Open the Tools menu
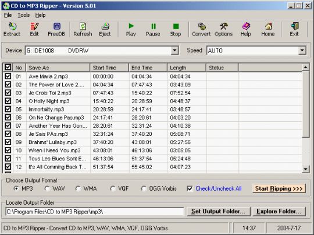Viewport: 314px width, 235px height. pos(23,15)
